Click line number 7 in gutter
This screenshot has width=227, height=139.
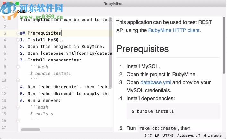[x=5, y=60]
